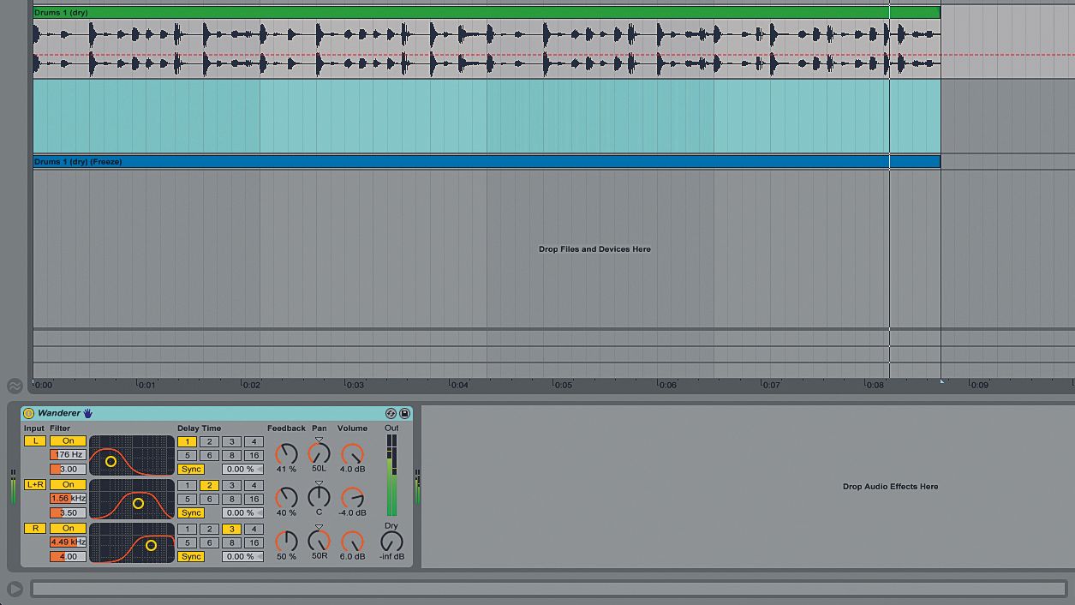Screen dimensions: 1075x605
Task: Select delay time 4 in first delay line
Action: pos(254,442)
